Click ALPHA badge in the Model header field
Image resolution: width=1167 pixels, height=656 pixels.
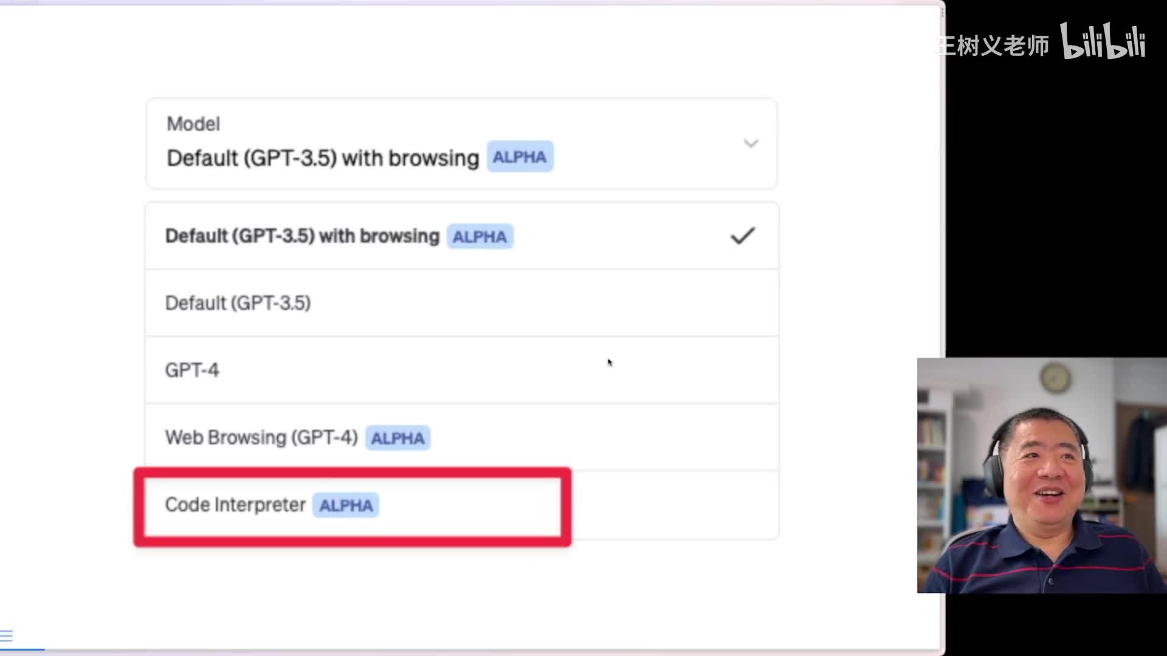520,157
